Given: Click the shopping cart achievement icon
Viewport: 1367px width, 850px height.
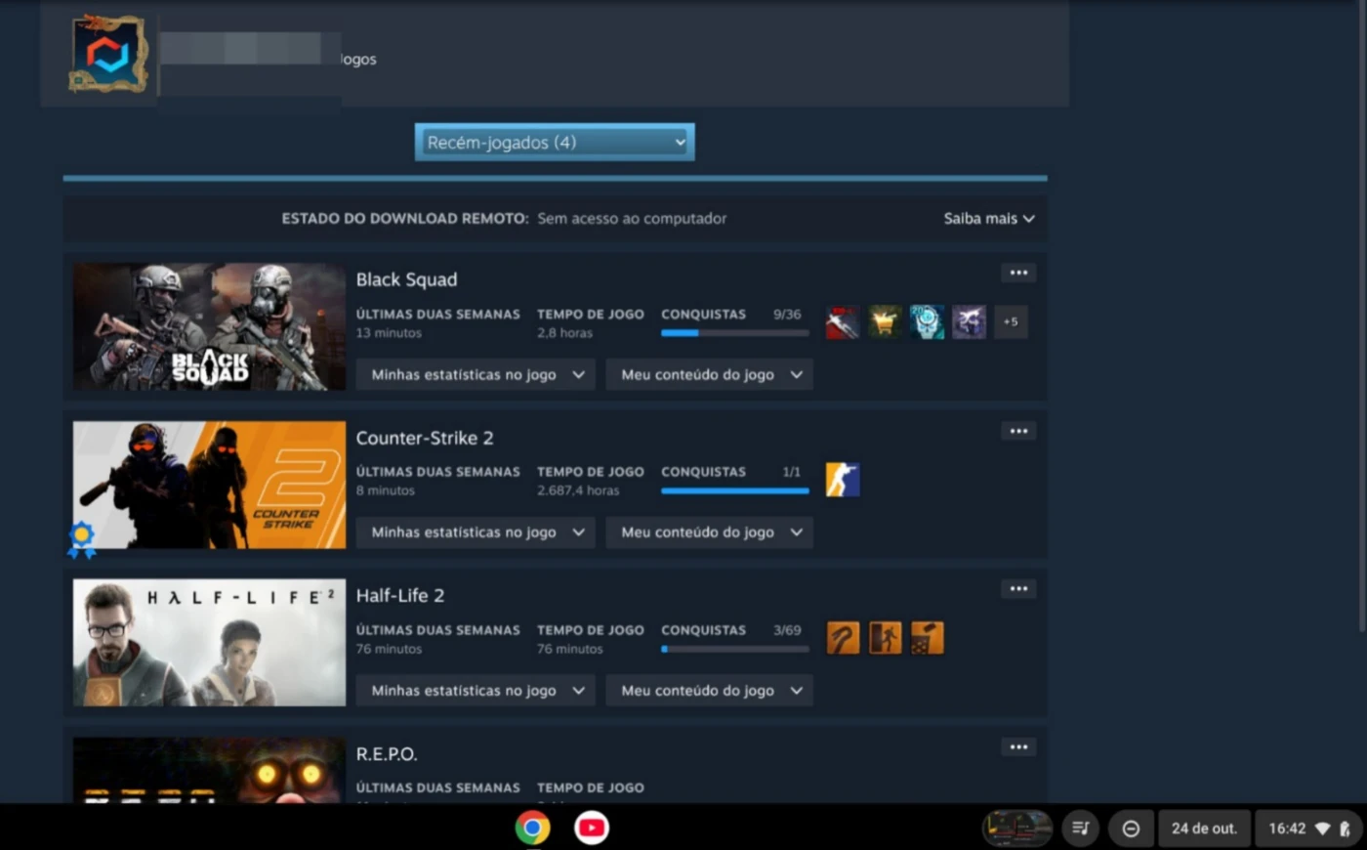Looking at the screenshot, I should (x=885, y=322).
